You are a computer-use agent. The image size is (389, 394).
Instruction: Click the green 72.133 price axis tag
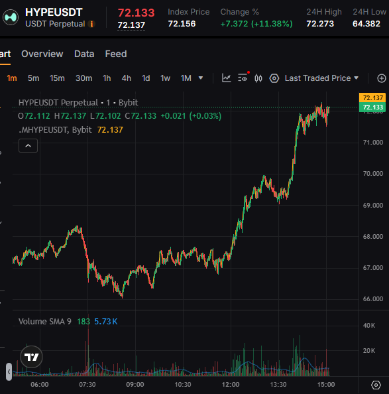(x=372, y=107)
